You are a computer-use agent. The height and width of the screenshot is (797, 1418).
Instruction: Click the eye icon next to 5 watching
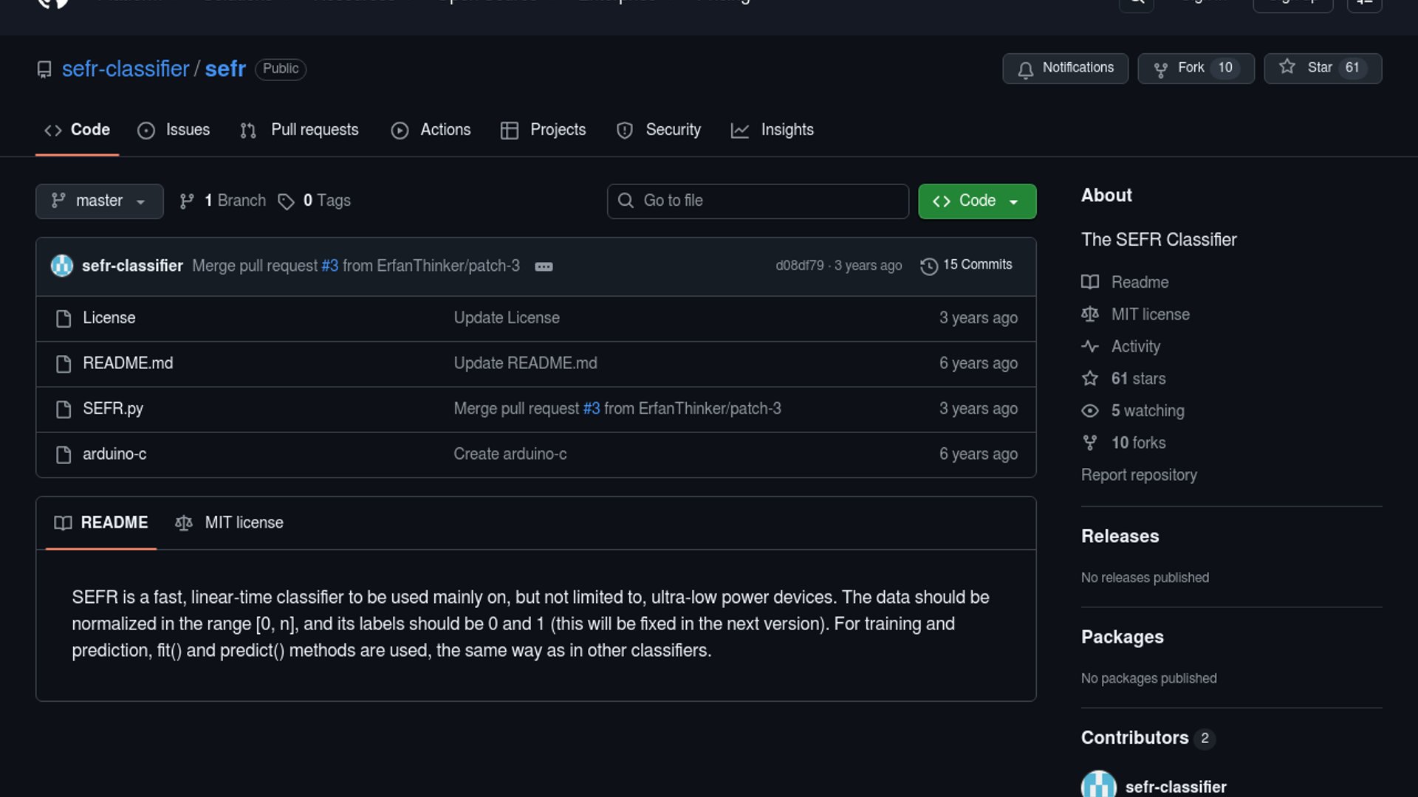pyautogui.click(x=1090, y=411)
